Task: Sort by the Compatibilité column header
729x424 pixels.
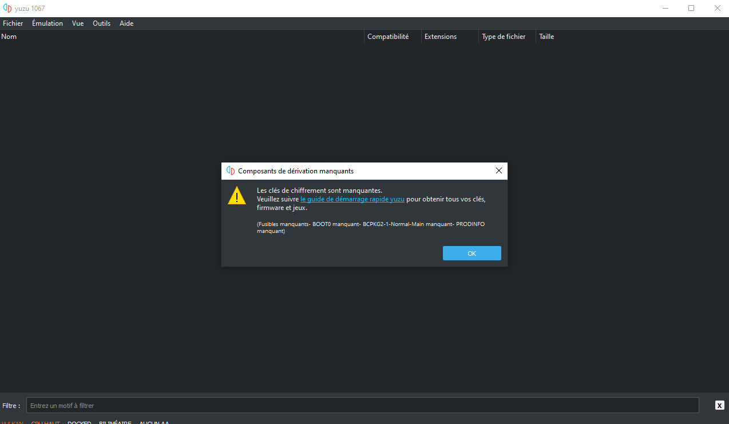Action: [388, 37]
